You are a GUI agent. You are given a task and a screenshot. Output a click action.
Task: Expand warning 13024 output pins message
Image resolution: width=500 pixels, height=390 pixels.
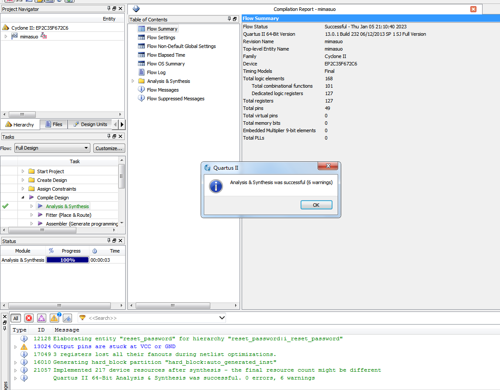15,347
